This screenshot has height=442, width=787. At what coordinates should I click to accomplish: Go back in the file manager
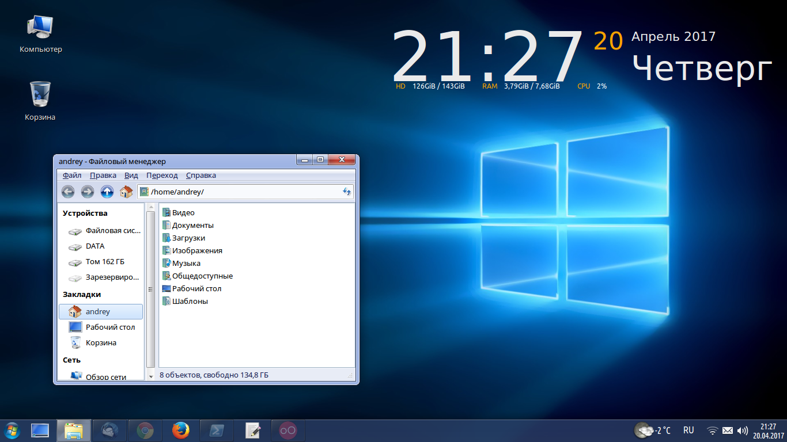(x=68, y=192)
